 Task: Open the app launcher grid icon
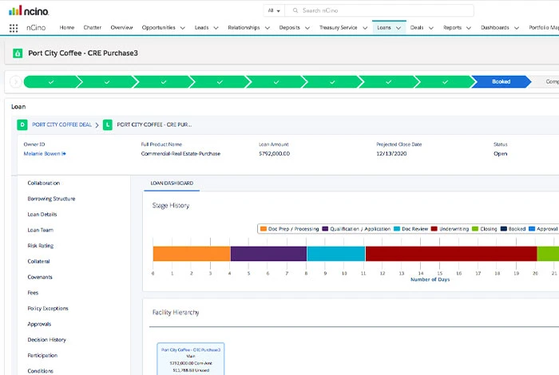(14, 28)
